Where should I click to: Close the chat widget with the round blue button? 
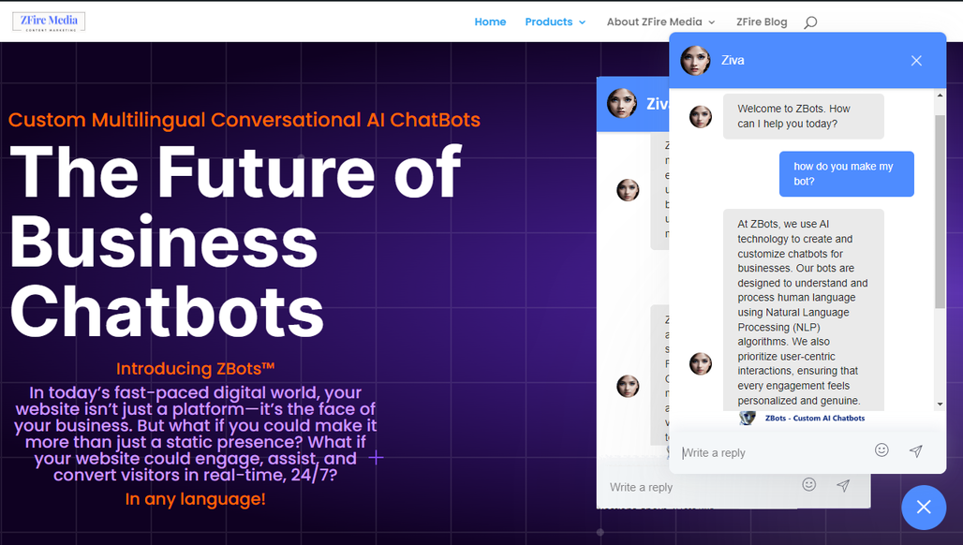(x=924, y=507)
